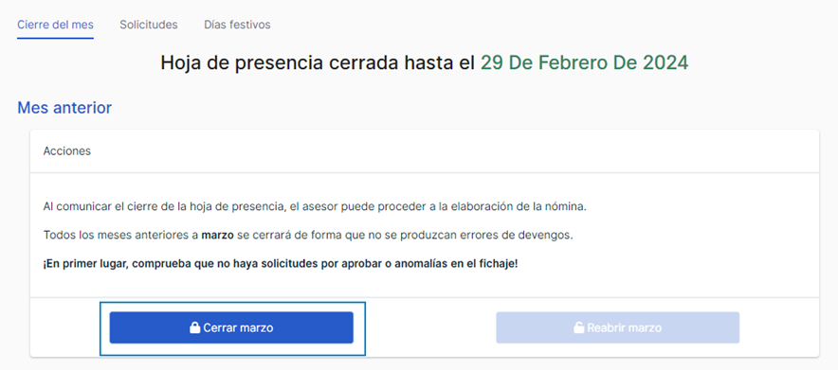Click the blue Cerrar marzo button
Screen dimensions: 838x370
231,327
